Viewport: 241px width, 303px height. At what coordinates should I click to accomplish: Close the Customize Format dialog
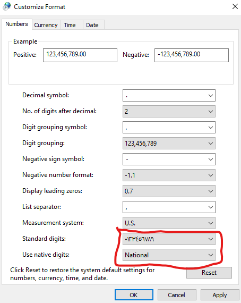(235, 6)
